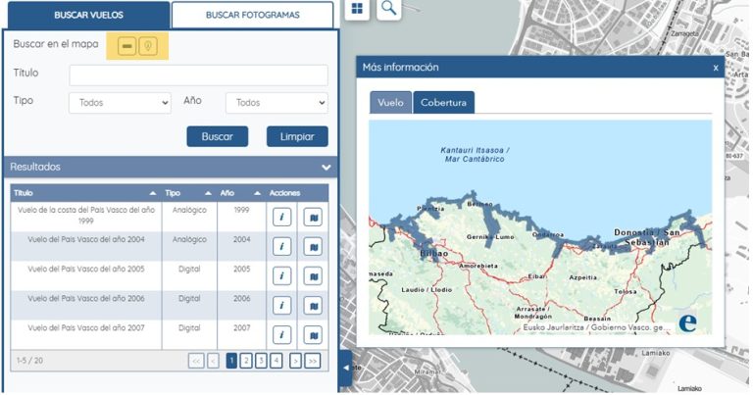Open the grid layout icon above the map
Image resolution: width=753 pixels, height=395 pixels.
pyautogui.click(x=357, y=9)
